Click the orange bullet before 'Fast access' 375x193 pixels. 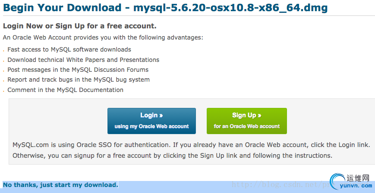coord(4,50)
